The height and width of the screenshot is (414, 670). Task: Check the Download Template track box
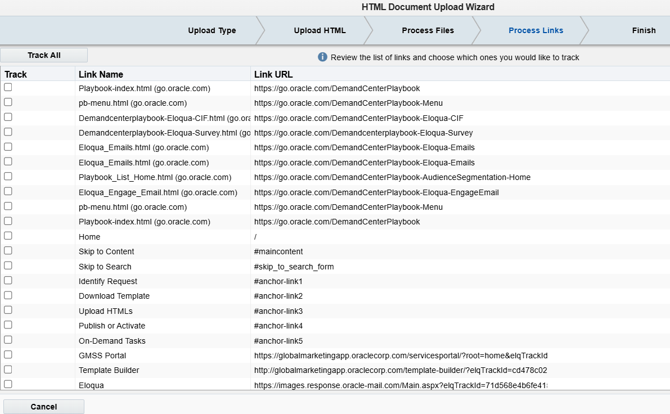pyautogui.click(x=8, y=295)
